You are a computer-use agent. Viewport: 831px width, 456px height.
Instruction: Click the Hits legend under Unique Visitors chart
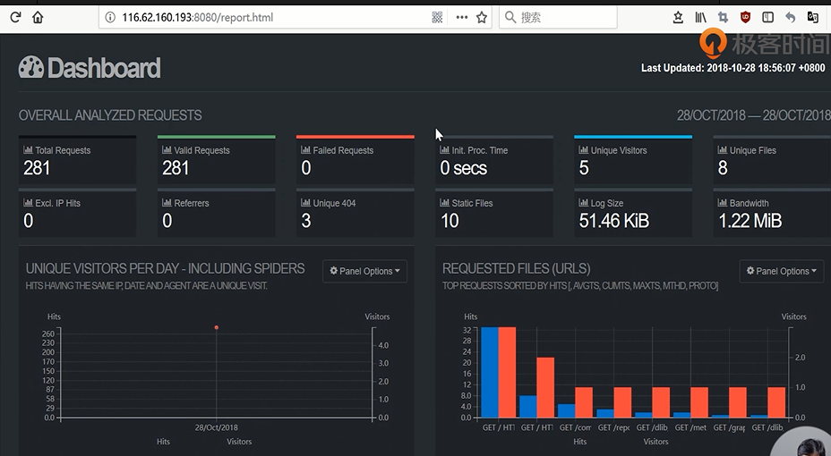163,441
